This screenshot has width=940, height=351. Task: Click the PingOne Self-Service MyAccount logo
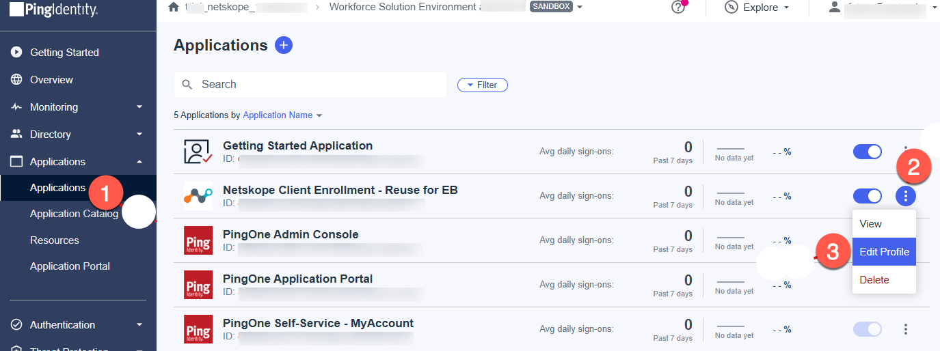tap(198, 329)
